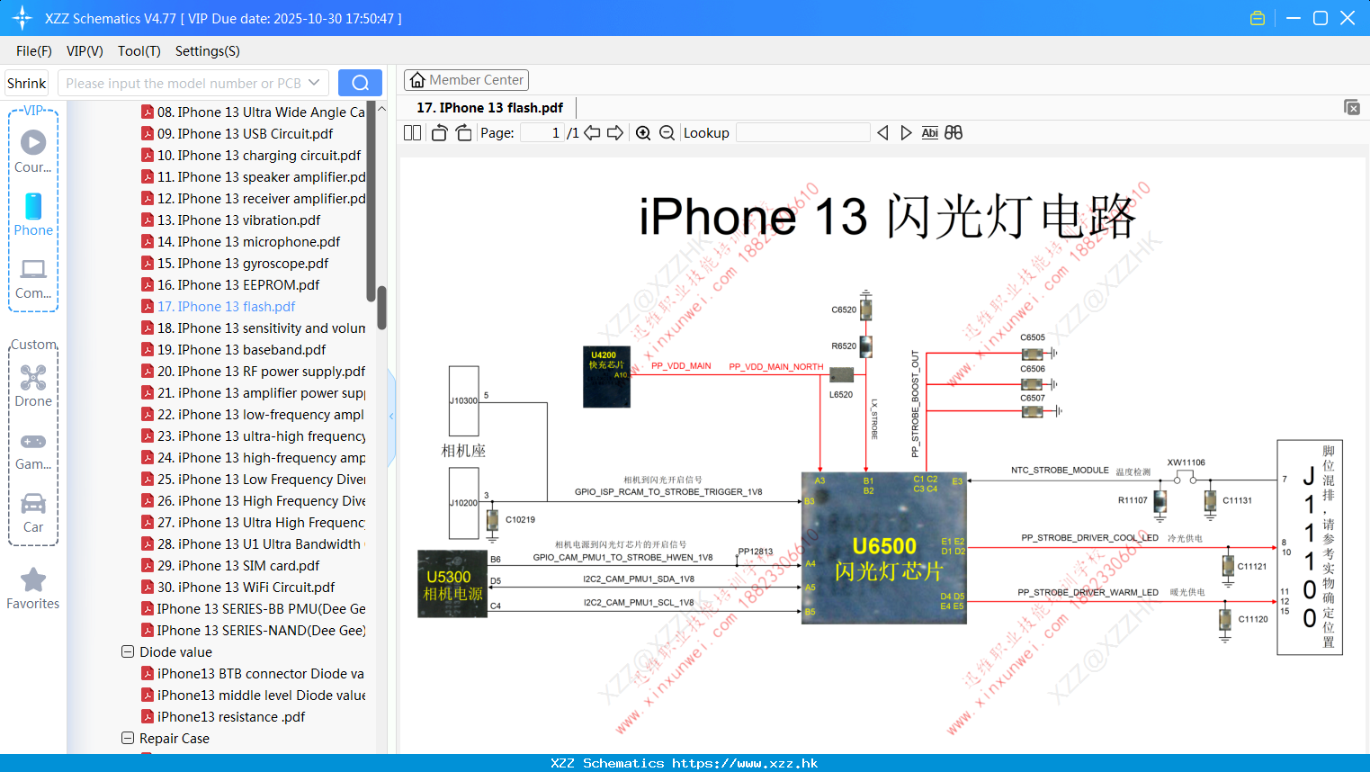Image resolution: width=1370 pixels, height=772 pixels.
Task: Click the U5300 camera power chip
Action: point(452,584)
